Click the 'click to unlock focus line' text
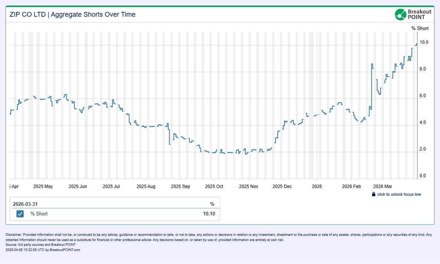Viewport: 440px width, 264px height. pos(399,194)
